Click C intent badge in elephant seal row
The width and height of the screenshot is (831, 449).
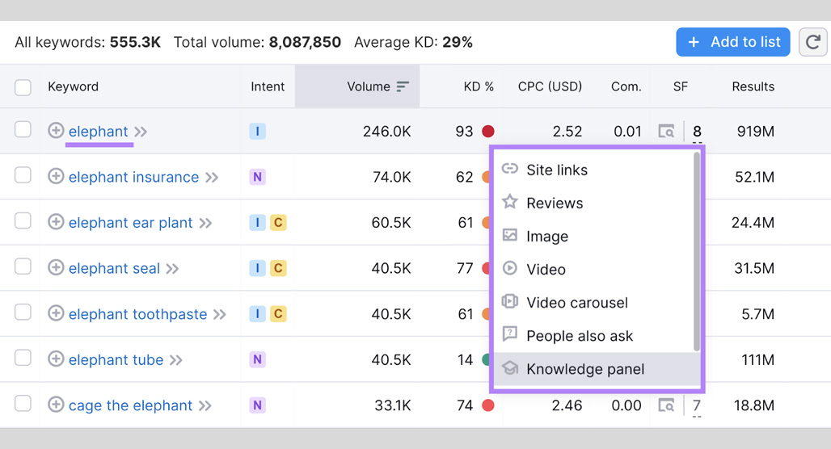pyautogui.click(x=278, y=268)
